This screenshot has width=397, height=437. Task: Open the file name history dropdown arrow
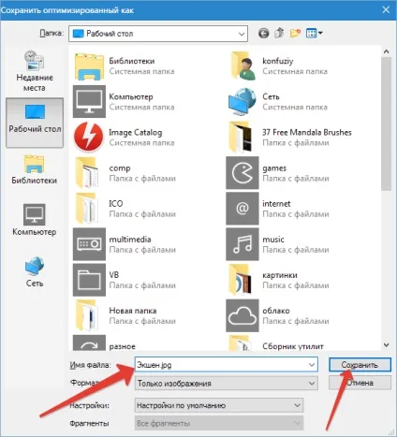click(312, 365)
